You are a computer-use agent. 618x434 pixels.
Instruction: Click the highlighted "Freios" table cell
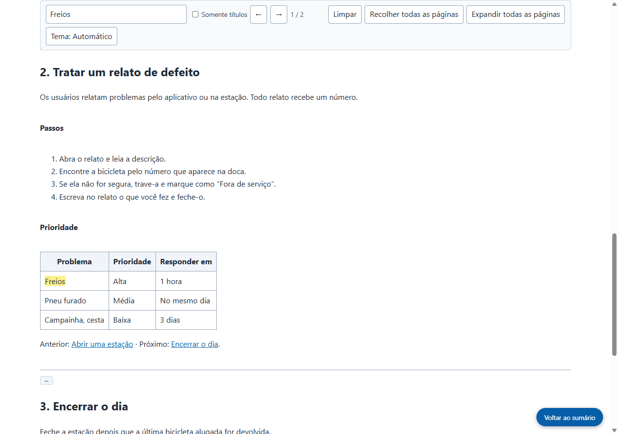pyautogui.click(x=74, y=281)
